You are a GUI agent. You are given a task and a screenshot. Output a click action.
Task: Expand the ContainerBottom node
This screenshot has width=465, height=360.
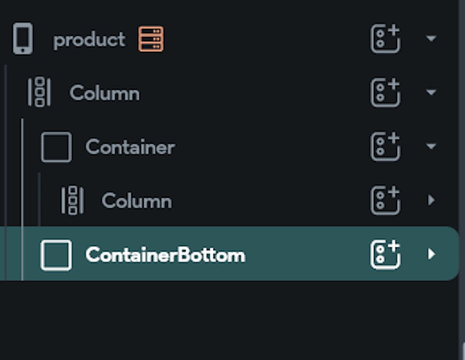pyautogui.click(x=431, y=254)
